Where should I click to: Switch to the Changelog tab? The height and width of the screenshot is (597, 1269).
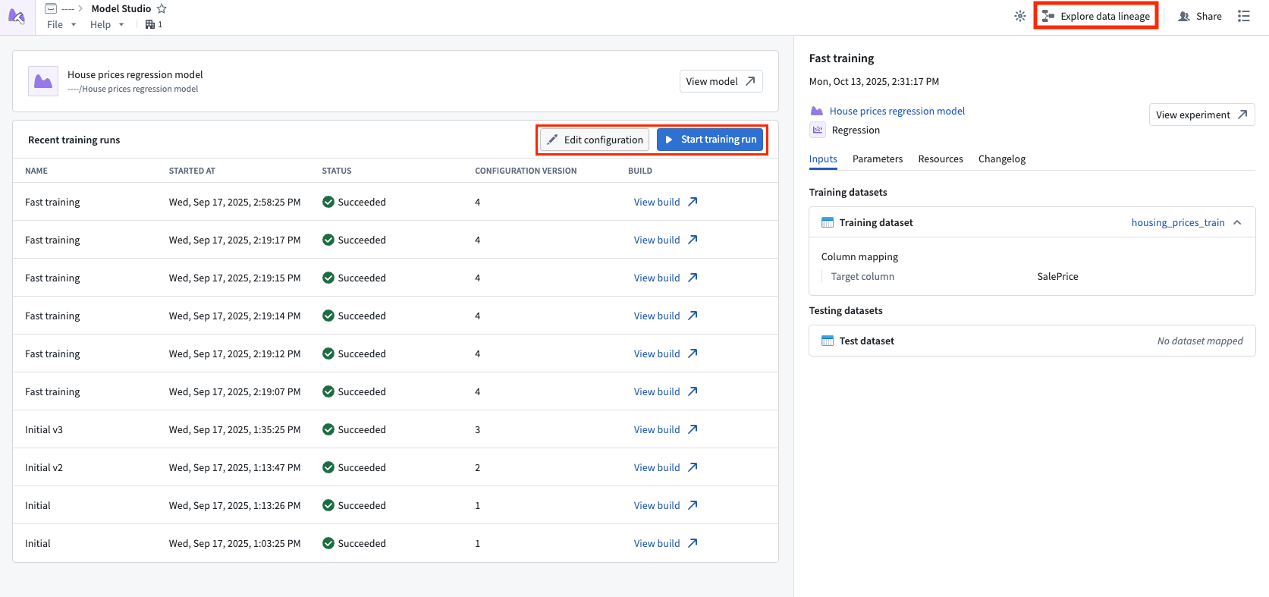coord(1002,159)
